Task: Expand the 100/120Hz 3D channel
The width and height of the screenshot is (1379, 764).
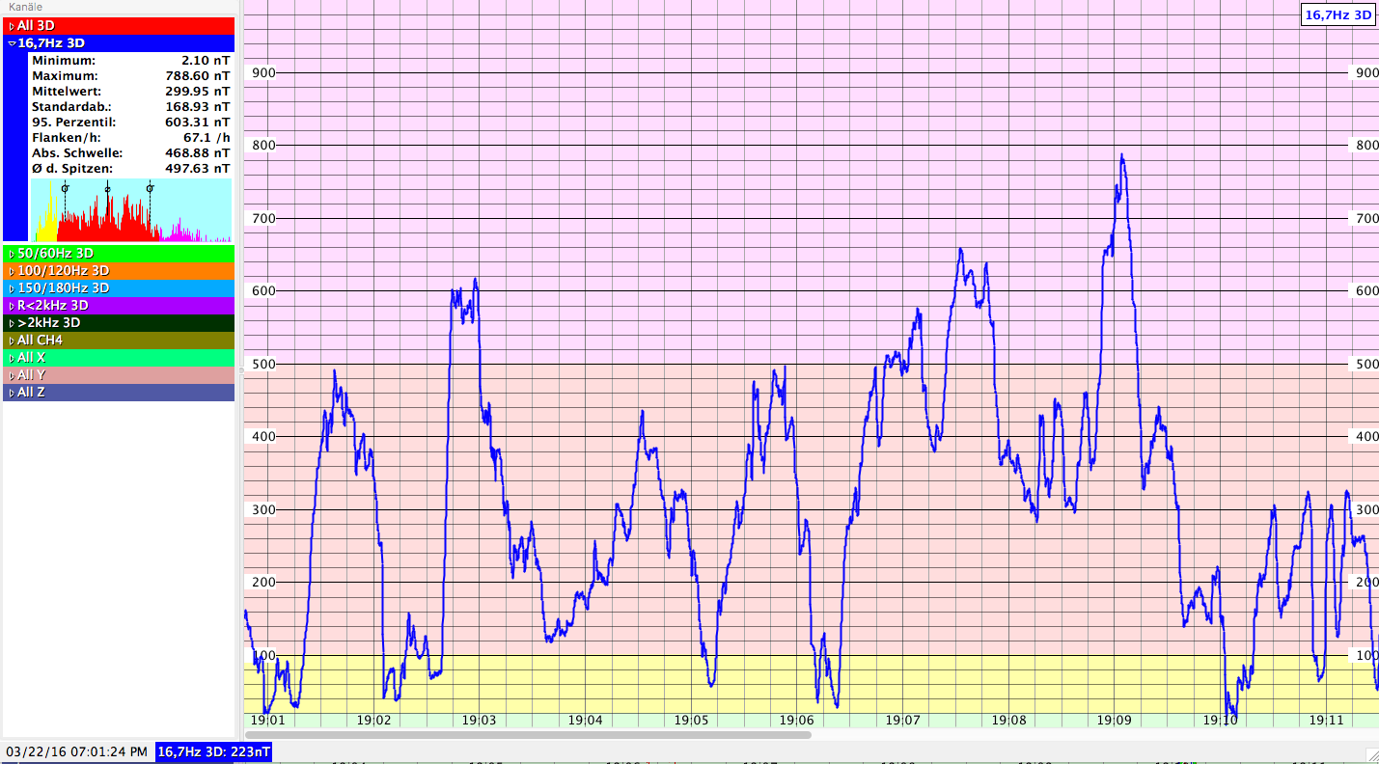Action: coord(12,271)
